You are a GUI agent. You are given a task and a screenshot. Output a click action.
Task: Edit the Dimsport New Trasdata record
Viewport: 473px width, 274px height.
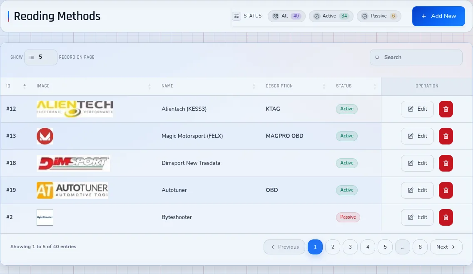coord(417,163)
